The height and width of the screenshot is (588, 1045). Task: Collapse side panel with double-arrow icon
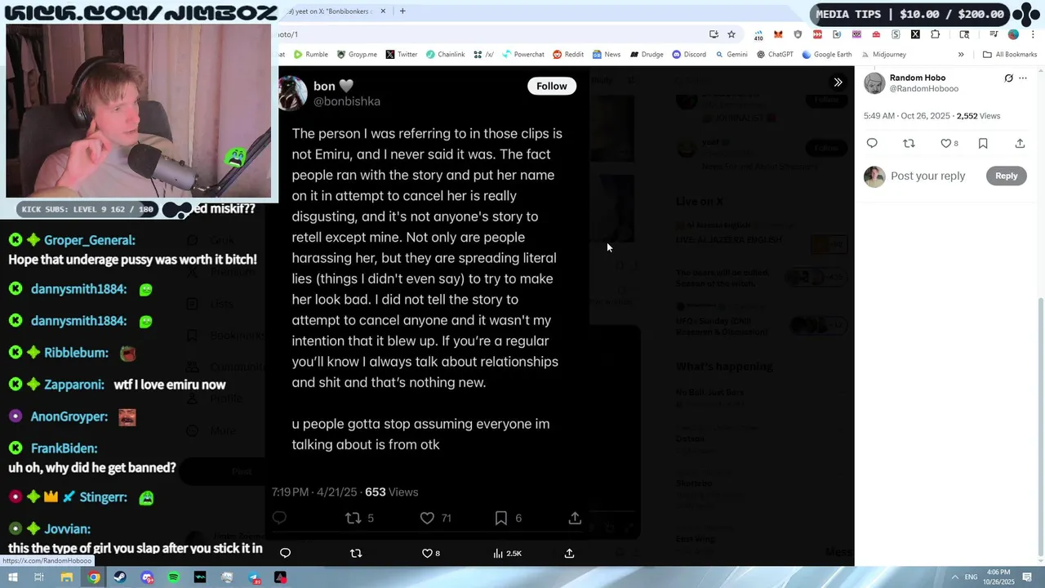click(x=838, y=82)
